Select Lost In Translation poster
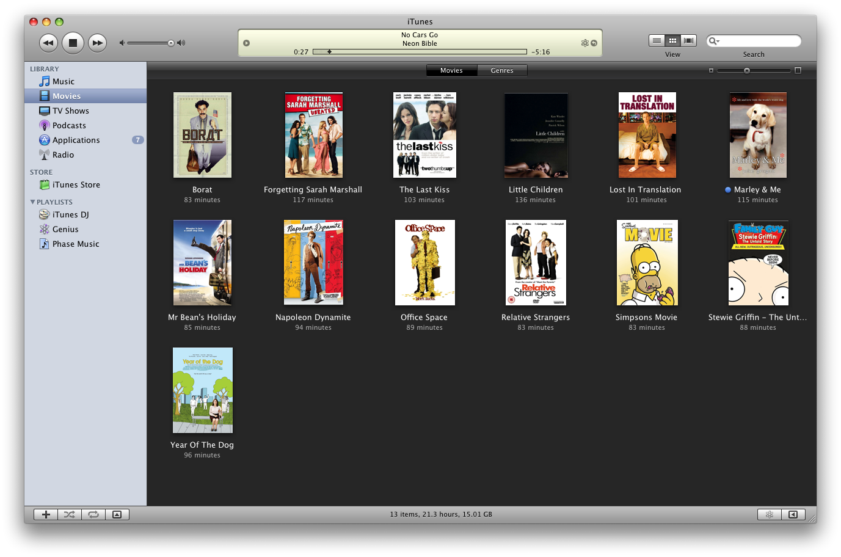The height and width of the screenshot is (557, 841). point(647,135)
